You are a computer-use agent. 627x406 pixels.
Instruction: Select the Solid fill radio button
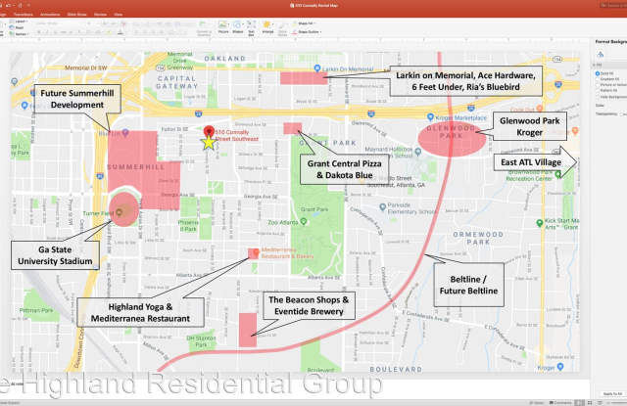pyautogui.click(x=598, y=73)
